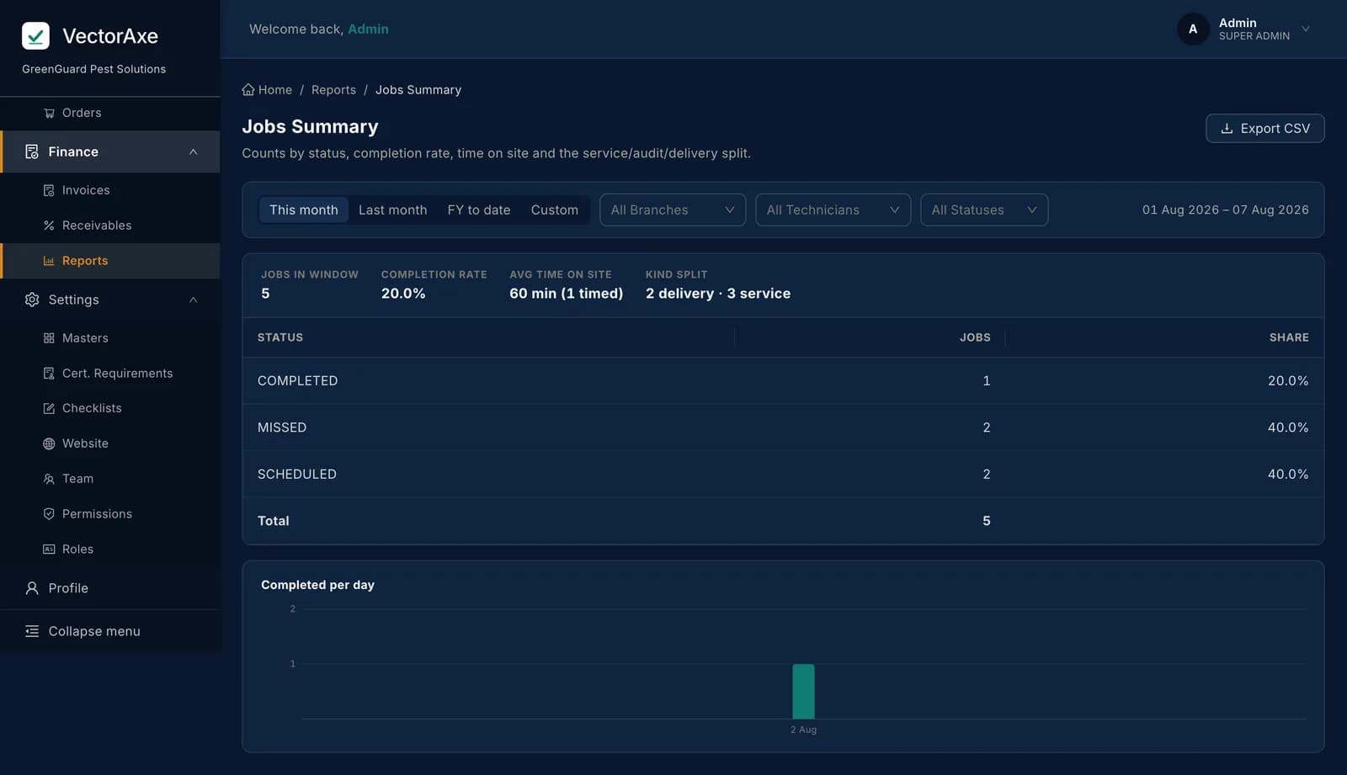Collapse the Settings section chevron
The image size is (1347, 775).
(x=194, y=300)
